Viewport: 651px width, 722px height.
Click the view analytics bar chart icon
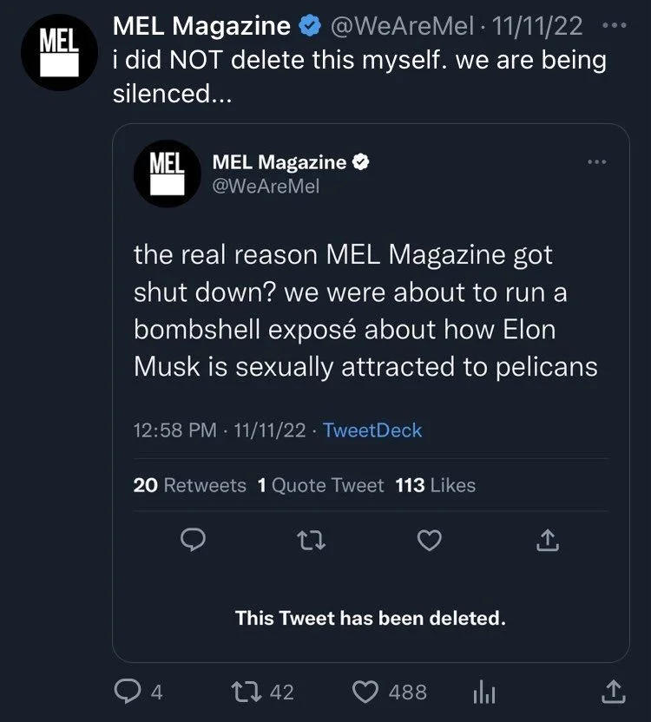pyautogui.click(x=484, y=692)
